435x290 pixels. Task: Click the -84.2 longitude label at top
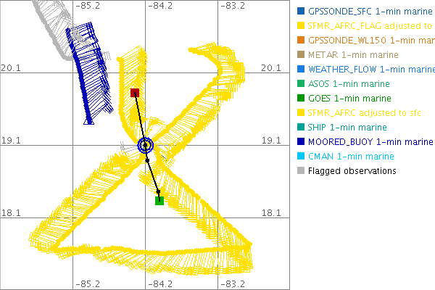(x=160, y=7)
